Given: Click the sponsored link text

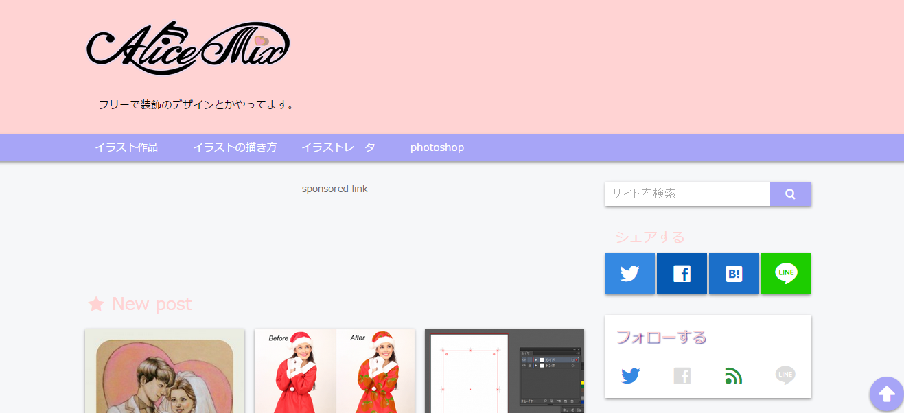Looking at the screenshot, I should pos(334,188).
